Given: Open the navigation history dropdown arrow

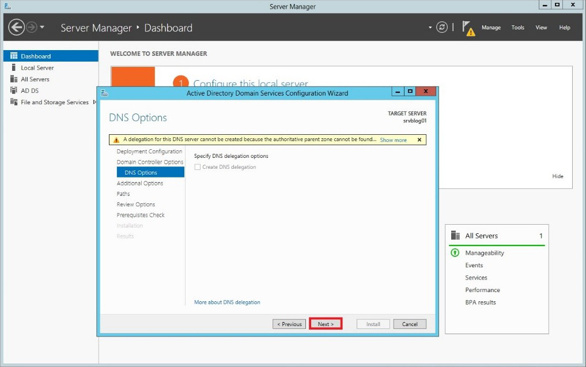Looking at the screenshot, I should (x=42, y=27).
